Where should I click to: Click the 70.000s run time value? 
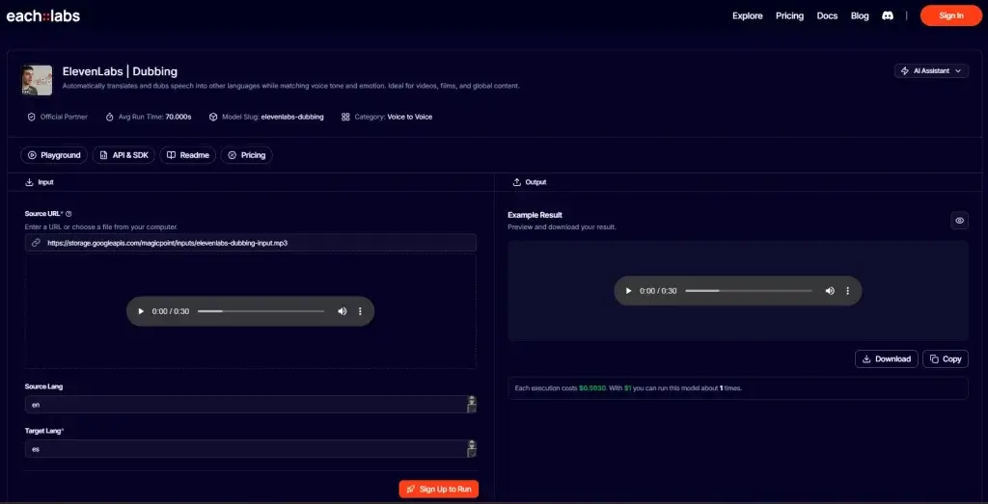click(x=178, y=117)
